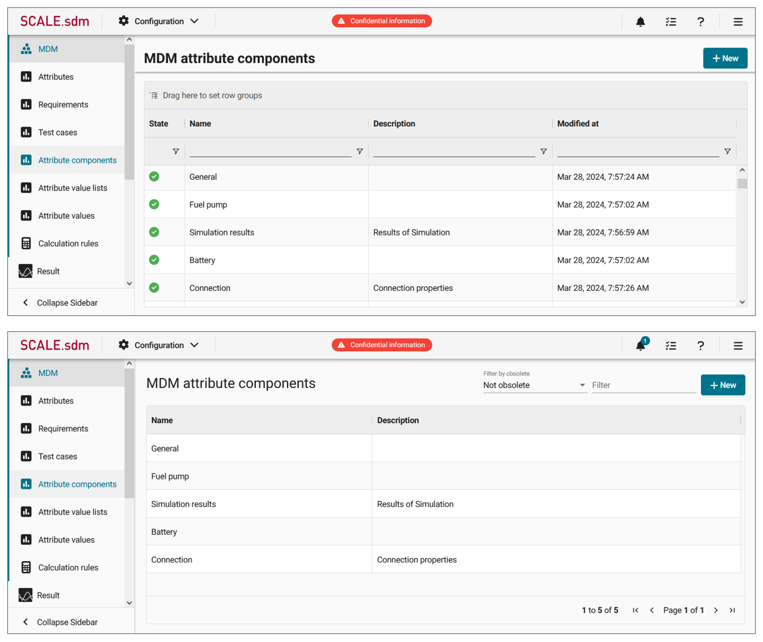
Task: Click the Name column filter input
Action: pos(270,151)
